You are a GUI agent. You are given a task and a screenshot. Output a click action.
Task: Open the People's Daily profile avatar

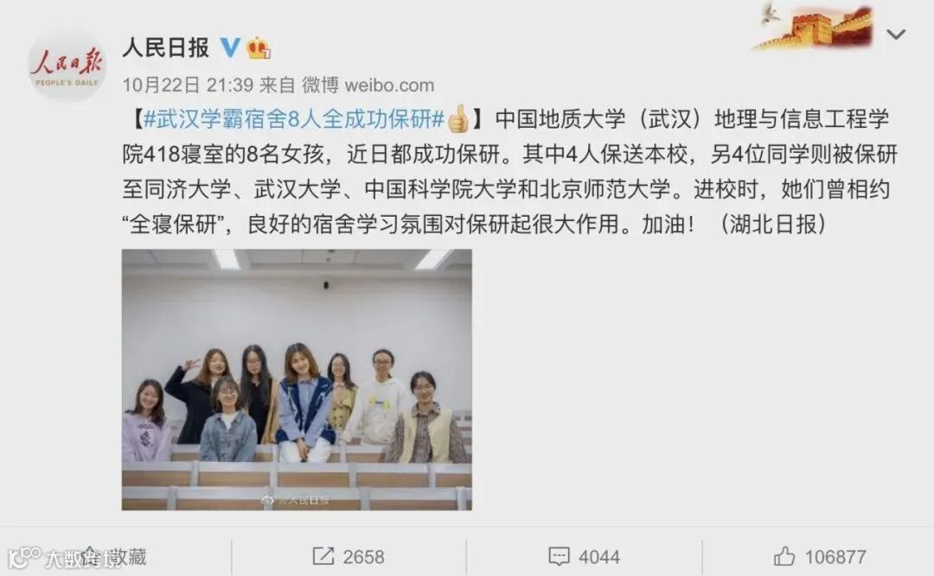pyautogui.click(x=67, y=64)
